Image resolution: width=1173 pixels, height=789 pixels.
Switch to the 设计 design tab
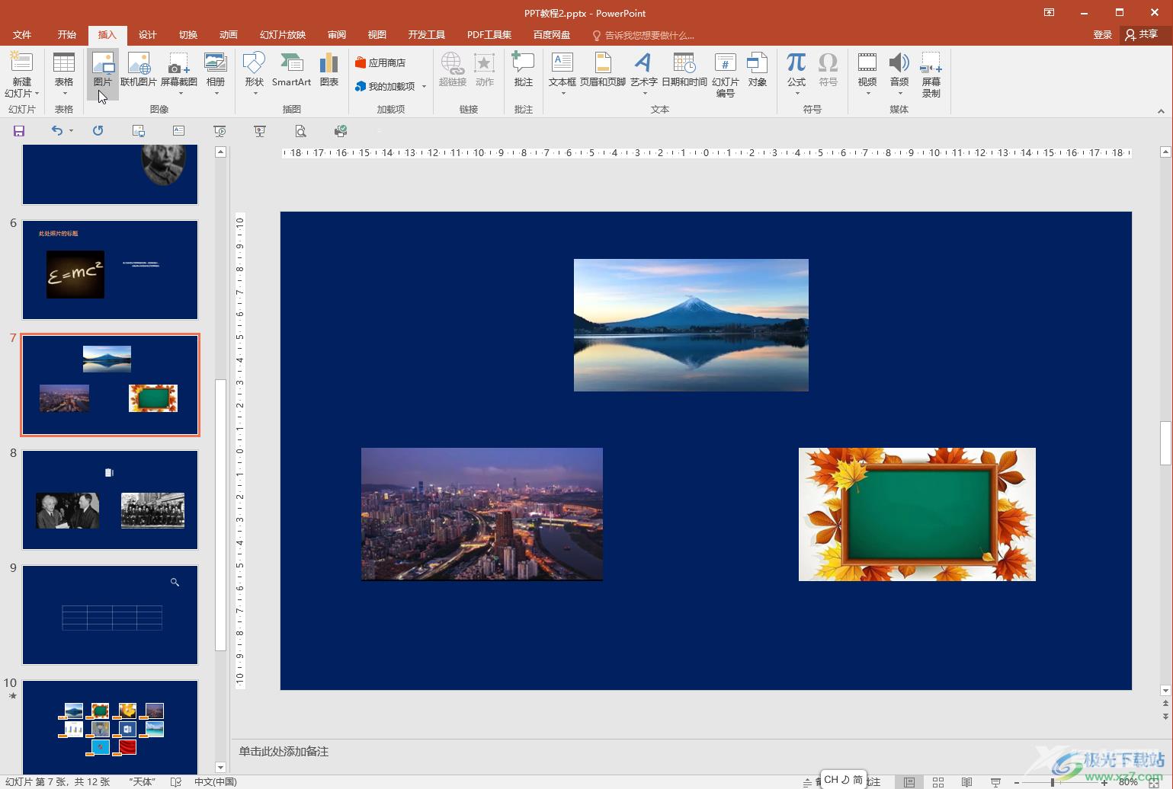pos(148,35)
